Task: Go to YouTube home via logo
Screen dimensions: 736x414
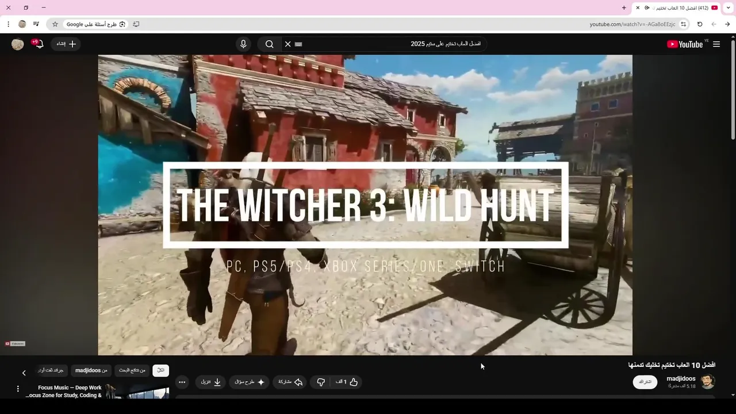Action: coord(685,44)
